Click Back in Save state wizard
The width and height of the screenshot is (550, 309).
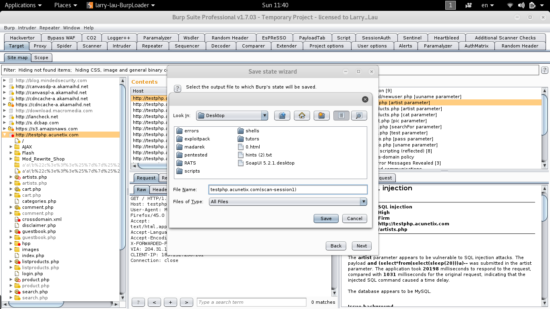336,246
